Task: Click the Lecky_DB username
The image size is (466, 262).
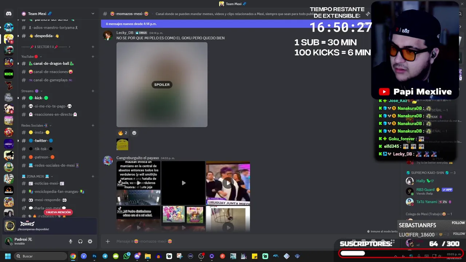Action: (125, 33)
